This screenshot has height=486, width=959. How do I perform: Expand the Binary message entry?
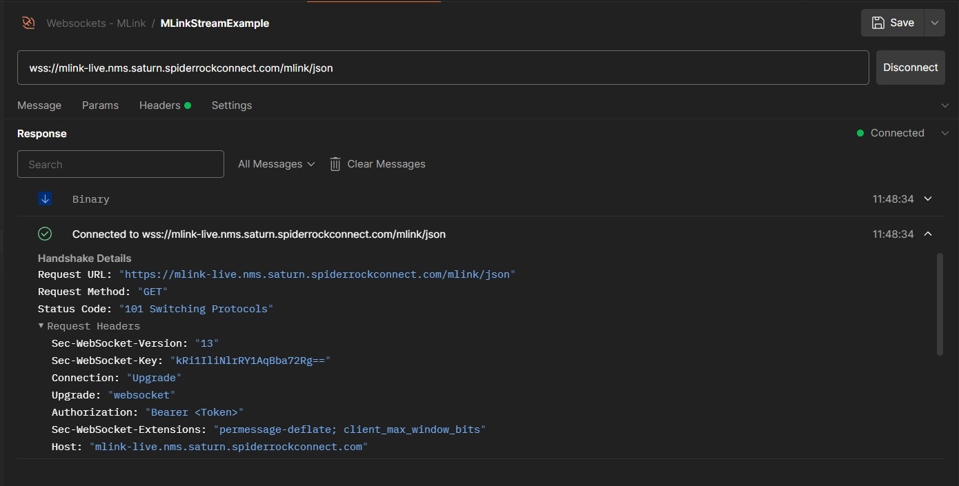coord(928,199)
